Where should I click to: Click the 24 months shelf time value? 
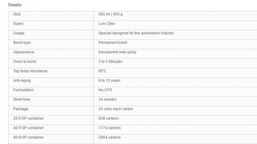(x=107, y=100)
